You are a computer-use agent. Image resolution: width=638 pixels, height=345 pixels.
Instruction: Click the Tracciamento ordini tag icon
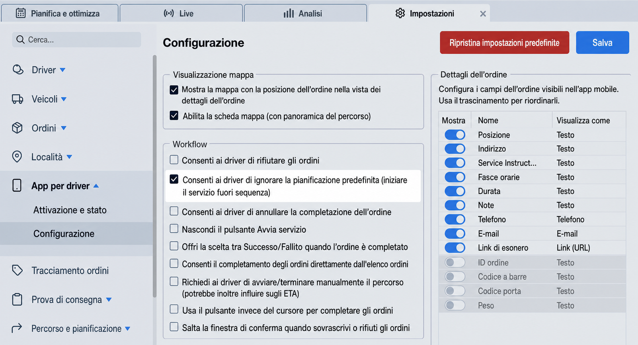pos(17,270)
